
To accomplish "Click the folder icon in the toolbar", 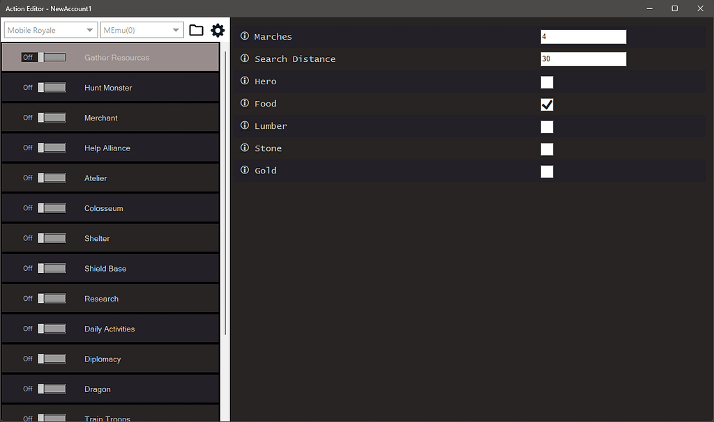I will (196, 30).
